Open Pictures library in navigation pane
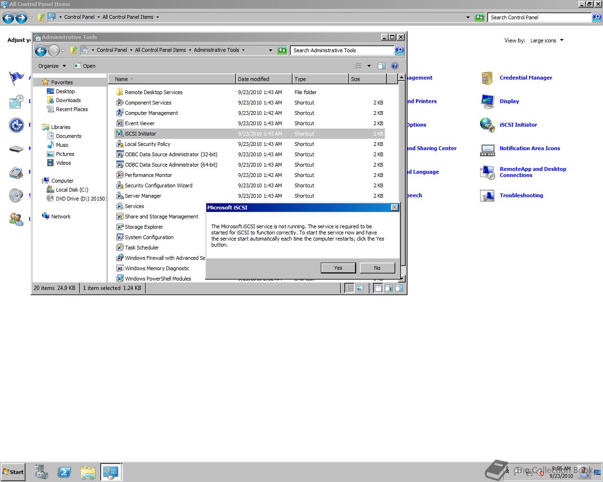Viewport: 603px width, 482px height. (x=65, y=154)
